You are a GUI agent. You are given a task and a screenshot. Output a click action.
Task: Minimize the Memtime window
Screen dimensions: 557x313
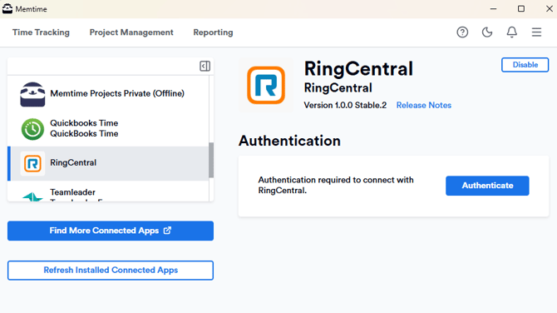(x=493, y=9)
